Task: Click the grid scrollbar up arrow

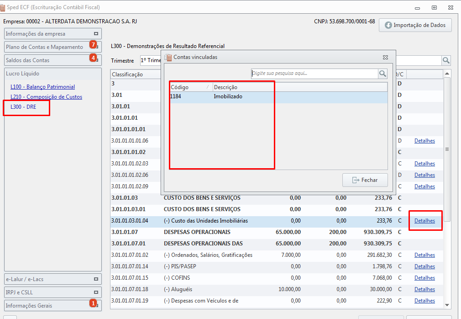Action: [x=447, y=74]
